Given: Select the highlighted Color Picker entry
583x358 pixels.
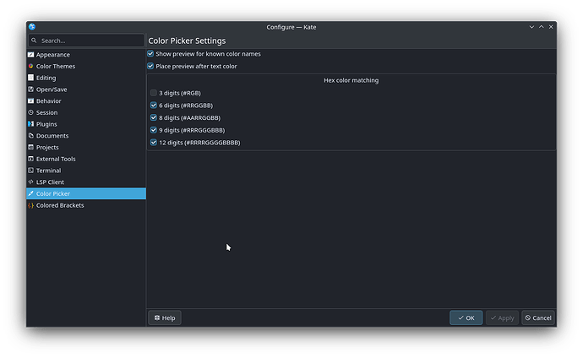Looking at the screenshot, I should point(86,193).
